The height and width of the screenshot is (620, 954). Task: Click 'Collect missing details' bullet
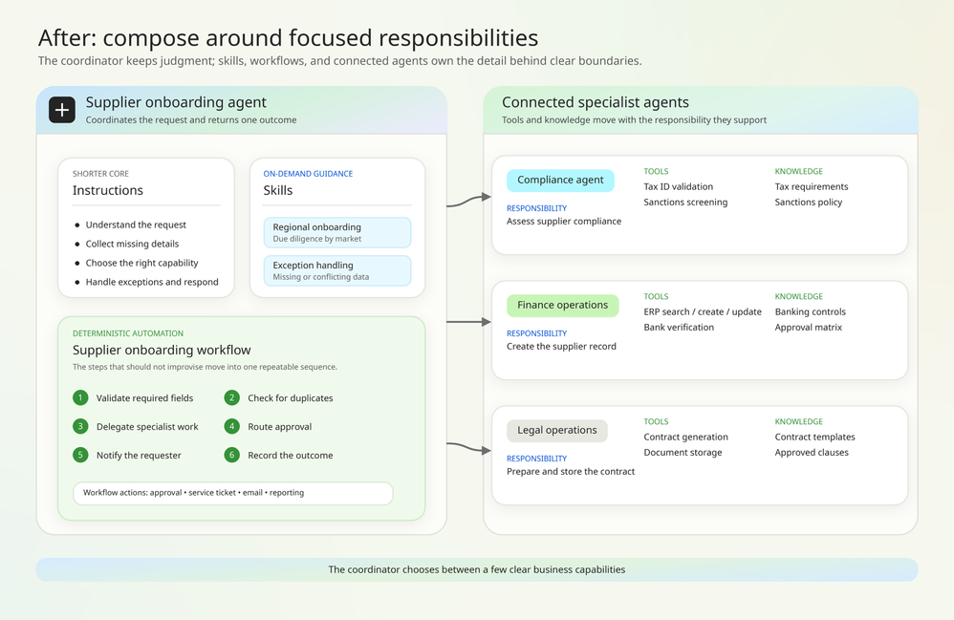pyautogui.click(x=132, y=244)
